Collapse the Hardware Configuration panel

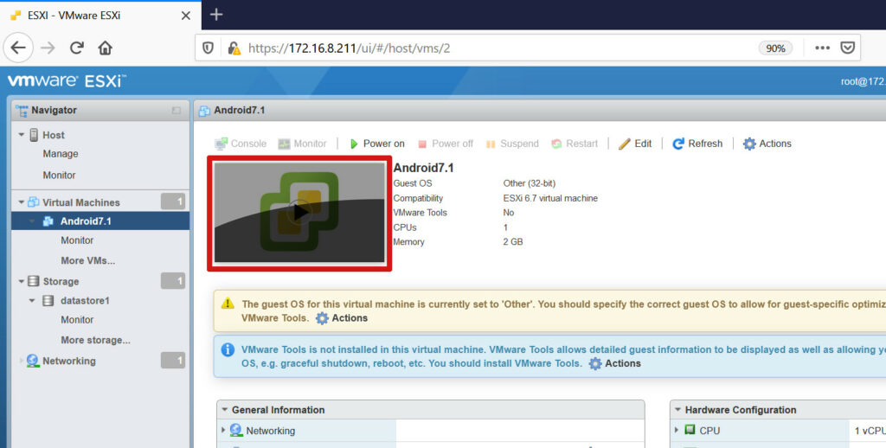(x=677, y=410)
